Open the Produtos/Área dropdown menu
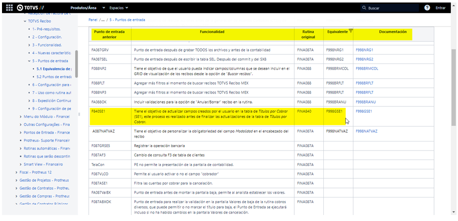The height and width of the screenshot is (221, 458). [x=87, y=8]
